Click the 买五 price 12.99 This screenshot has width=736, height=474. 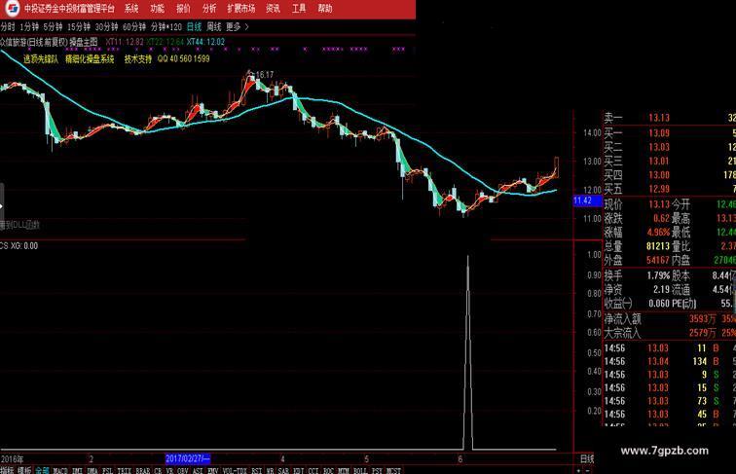659,189
